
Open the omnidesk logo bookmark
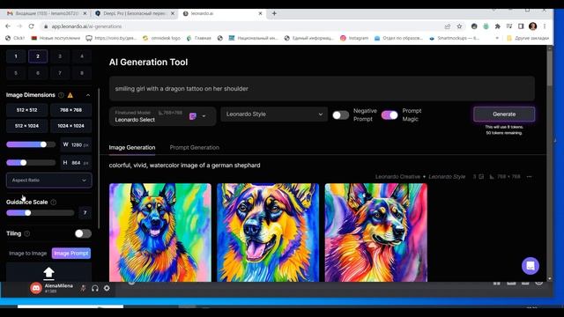[161, 38]
